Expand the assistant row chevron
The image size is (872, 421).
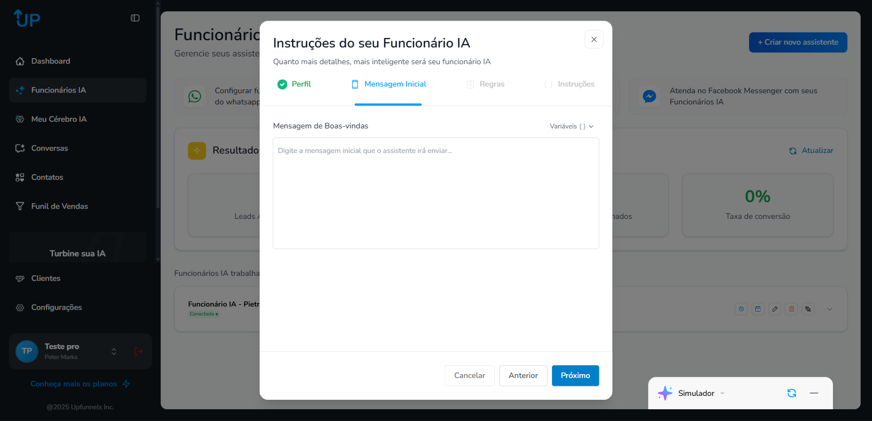point(830,309)
